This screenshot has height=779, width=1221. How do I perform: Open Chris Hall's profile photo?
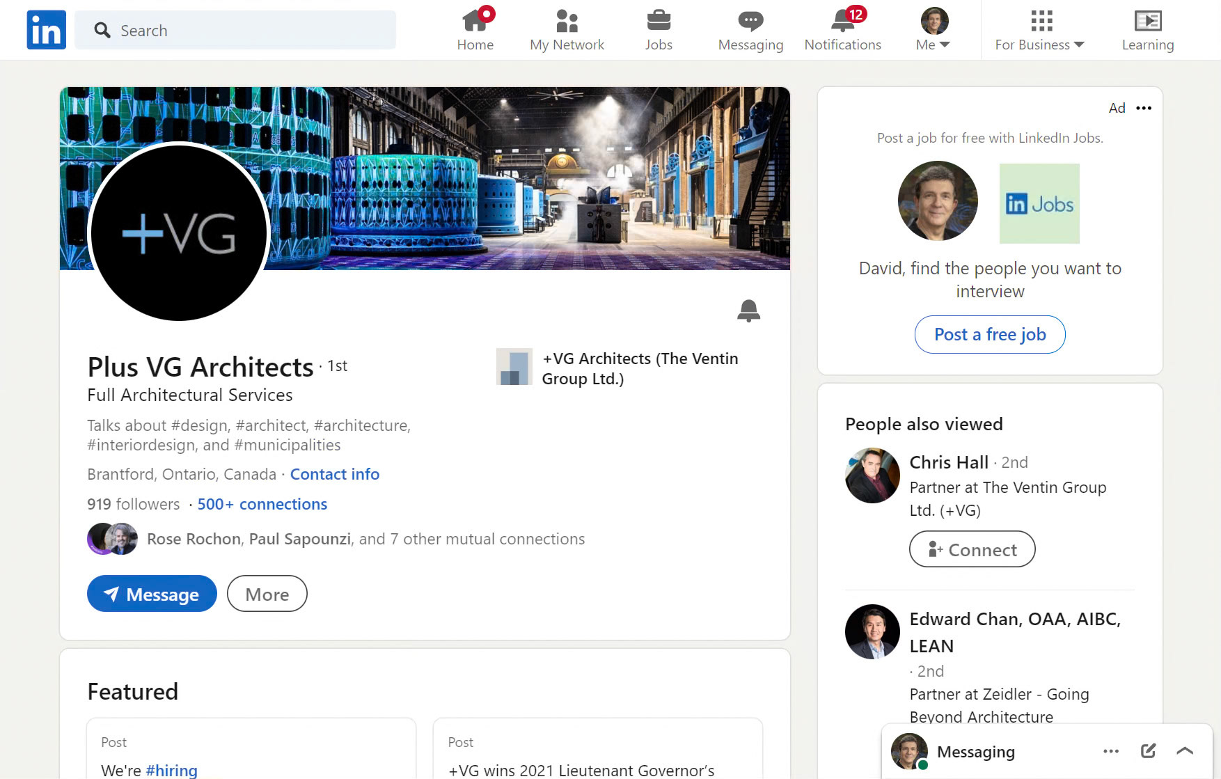(x=872, y=475)
